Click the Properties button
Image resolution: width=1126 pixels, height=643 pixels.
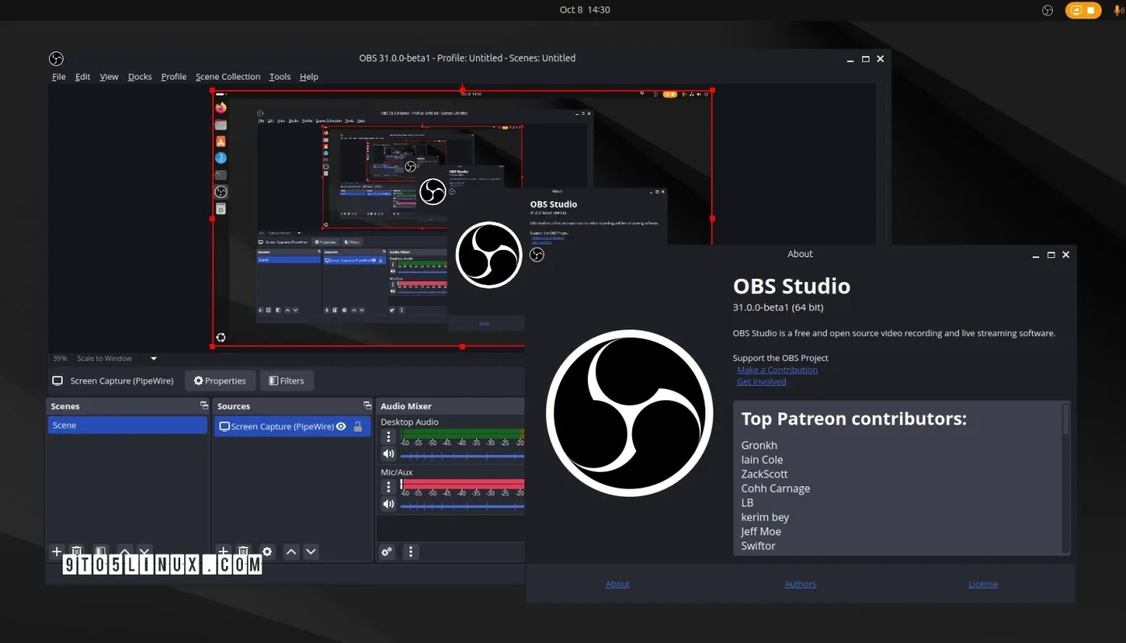click(x=220, y=381)
